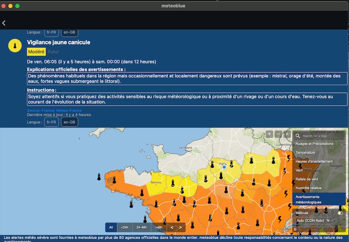Zoom in with the map plus button
Viewport: 349px width, 242px height.
click(269, 134)
